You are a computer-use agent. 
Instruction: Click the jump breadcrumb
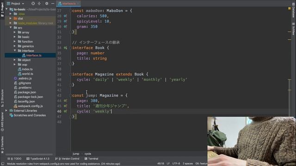click(76, 154)
